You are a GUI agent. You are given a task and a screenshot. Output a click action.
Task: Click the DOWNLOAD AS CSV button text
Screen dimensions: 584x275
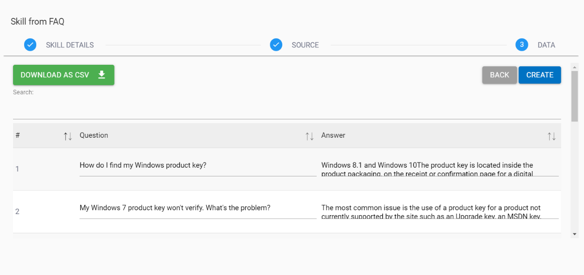point(55,75)
